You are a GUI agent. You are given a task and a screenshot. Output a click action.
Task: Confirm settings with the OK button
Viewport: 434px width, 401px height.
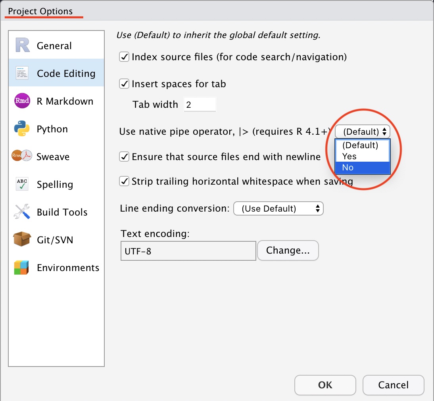(x=325, y=385)
